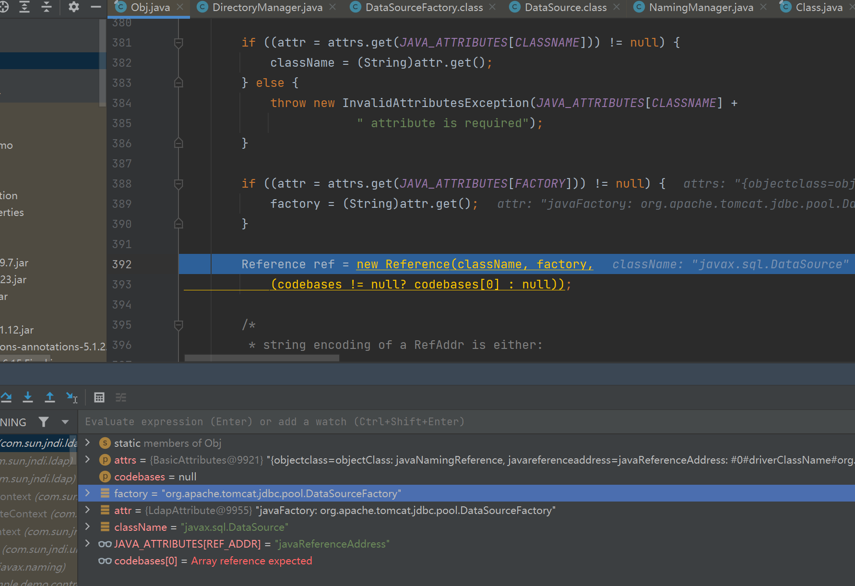Click 'new Reference(className, factory,' on line 392
This screenshot has width=855, height=586.
[475, 264]
